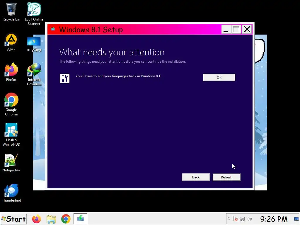Open the Firefox desktop shortcut
The height and width of the screenshot is (225, 300).
pyautogui.click(x=11, y=72)
